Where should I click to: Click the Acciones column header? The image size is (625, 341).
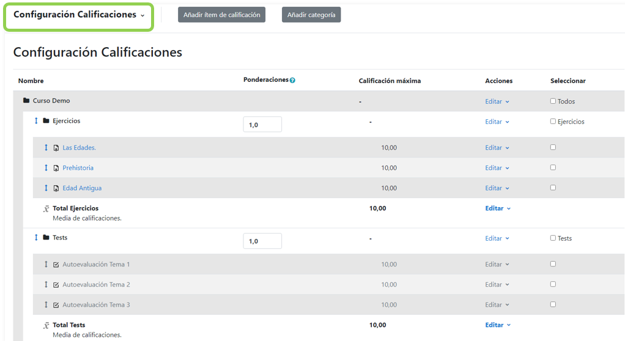[498, 81]
